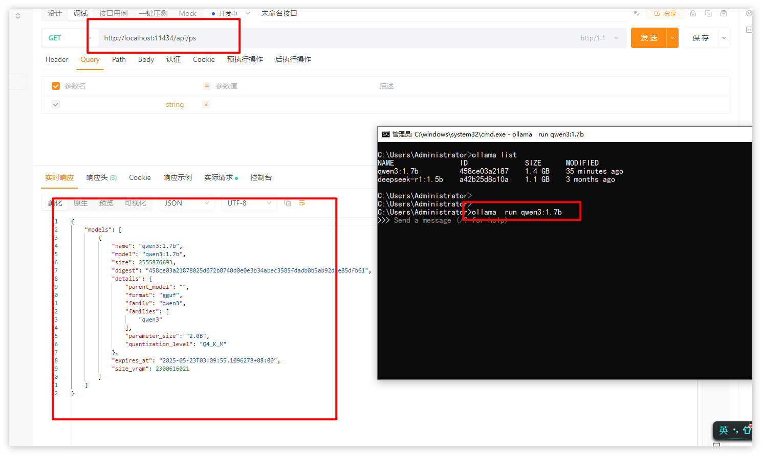Screen dimensions: 762x456
Task: Switch input language via the 英 indicator
Action: 723,430
